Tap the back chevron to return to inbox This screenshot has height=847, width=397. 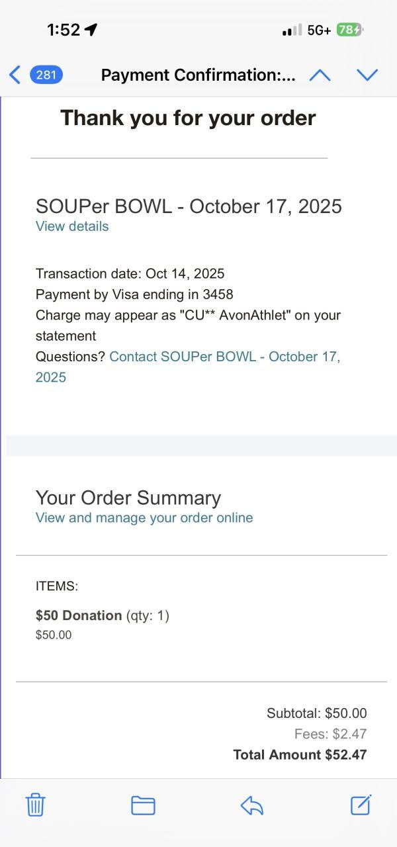(x=15, y=75)
